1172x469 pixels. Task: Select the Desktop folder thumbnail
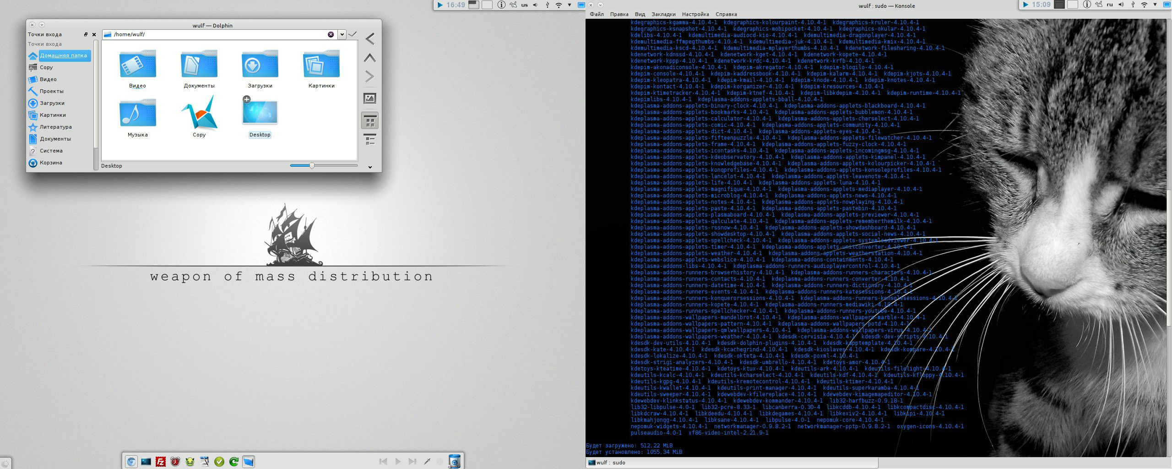[260, 113]
